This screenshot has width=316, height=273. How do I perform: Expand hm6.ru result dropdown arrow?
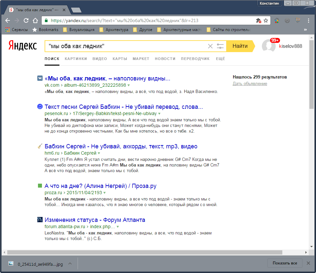[x=99, y=153]
